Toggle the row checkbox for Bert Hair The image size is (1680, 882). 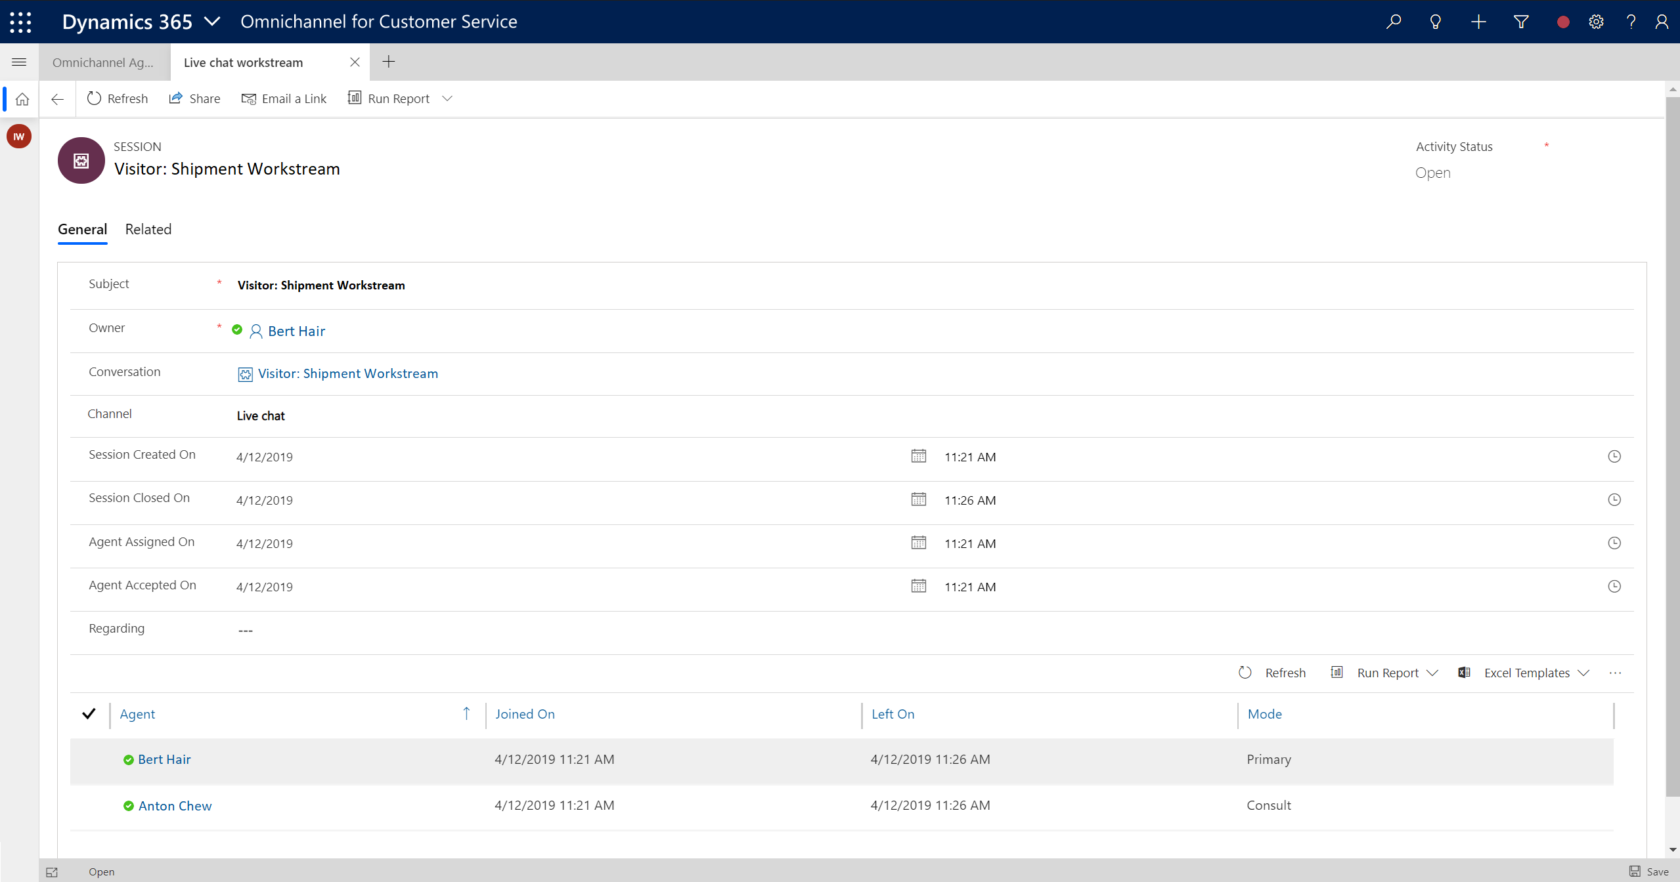click(x=90, y=759)
